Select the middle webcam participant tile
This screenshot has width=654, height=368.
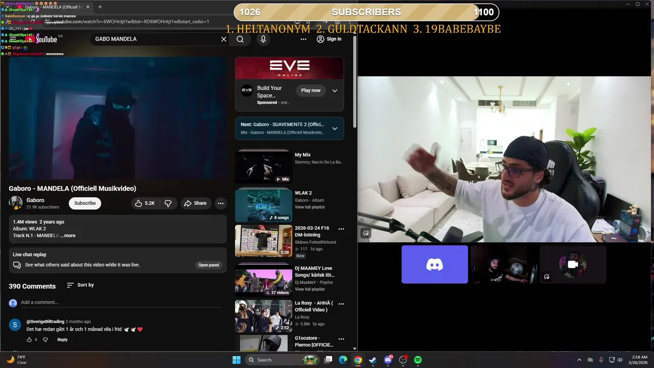click(504, 264)
